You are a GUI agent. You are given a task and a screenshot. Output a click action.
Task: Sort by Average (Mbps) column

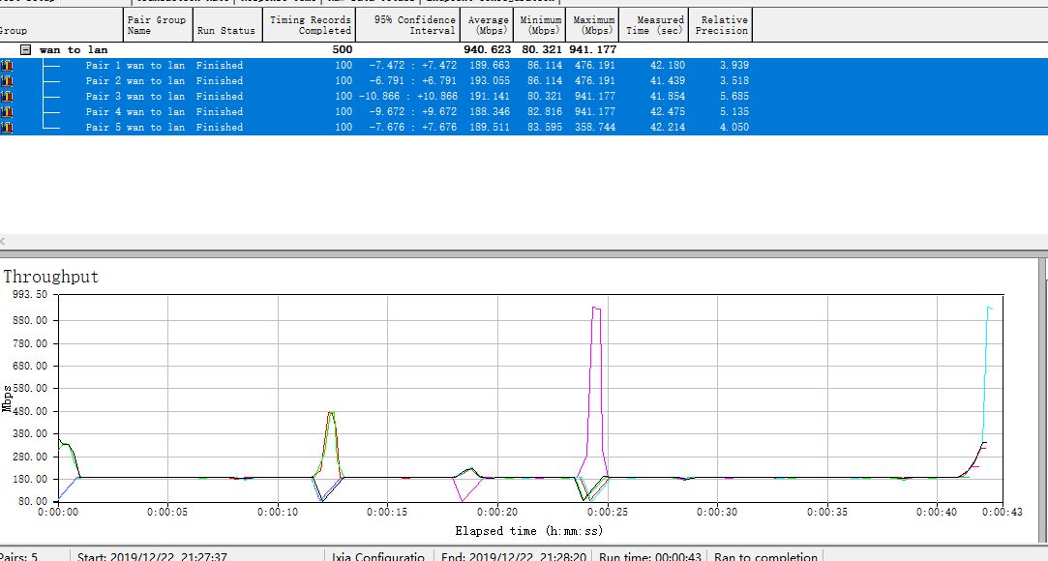point(488,25)
